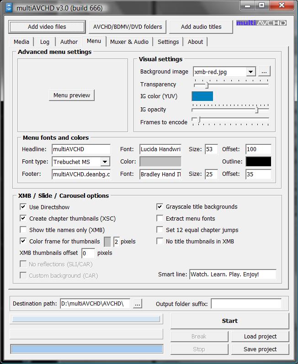This screenshot has width=298, height=364.
Task: Click the disabled Custom background (CAR) checkbox
Action: [23, 275]
